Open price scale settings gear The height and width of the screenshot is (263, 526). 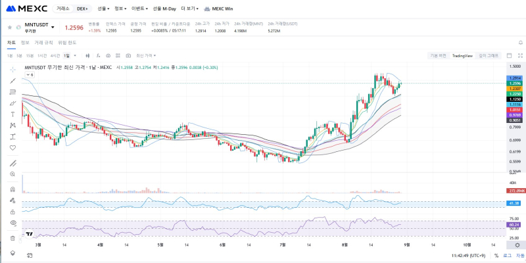click(517, 245)
